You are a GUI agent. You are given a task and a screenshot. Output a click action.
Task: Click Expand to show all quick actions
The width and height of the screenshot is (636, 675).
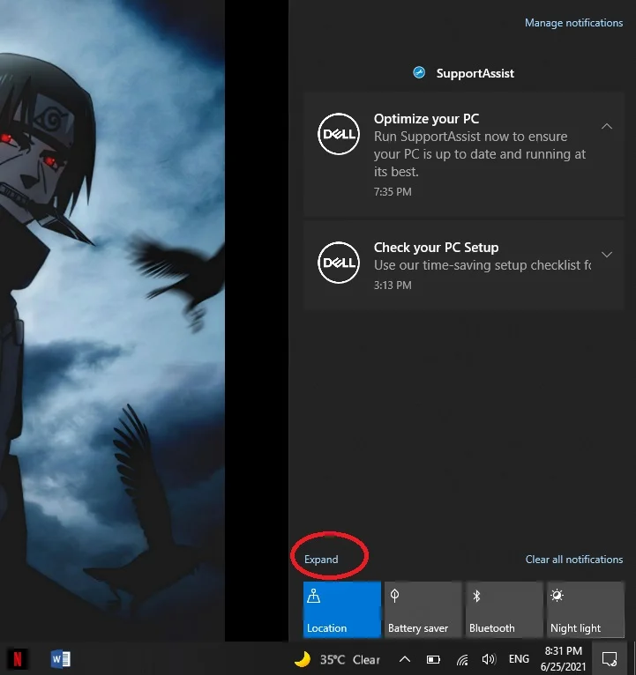[x=321, y=560]
